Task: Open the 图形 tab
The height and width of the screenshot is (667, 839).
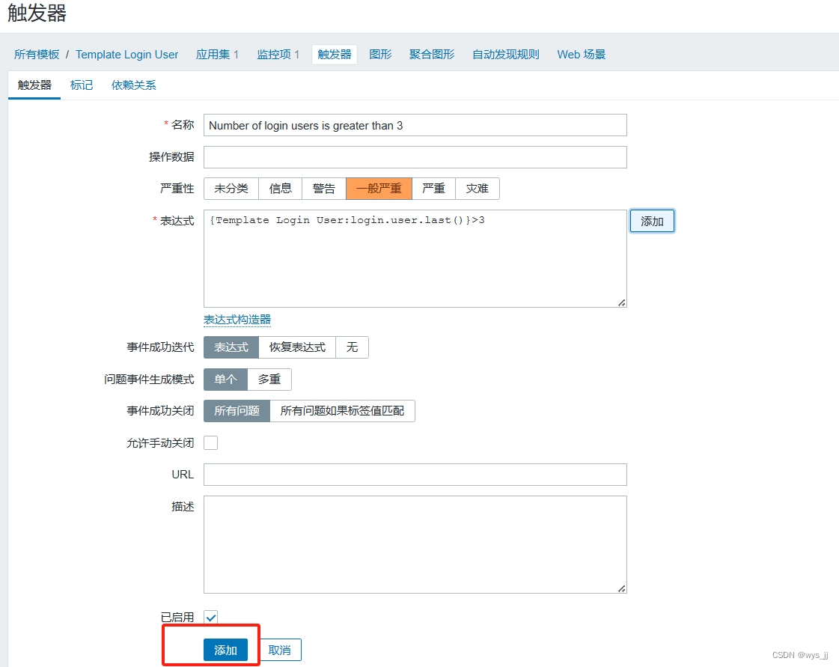Action: 380,55
